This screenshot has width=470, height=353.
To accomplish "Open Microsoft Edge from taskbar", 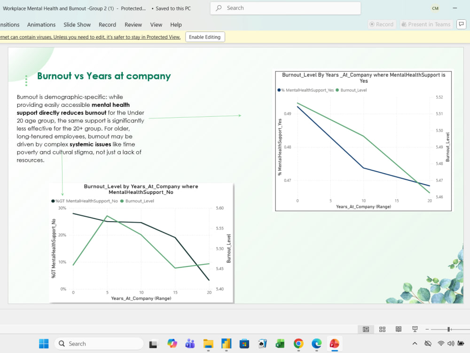I will click(x=316, y=344).
